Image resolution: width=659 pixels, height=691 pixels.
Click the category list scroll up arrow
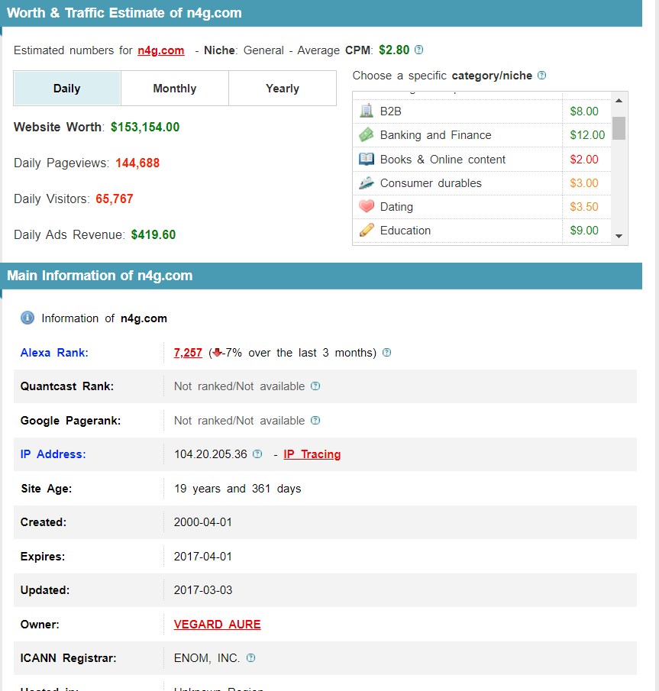pos(619,101)
